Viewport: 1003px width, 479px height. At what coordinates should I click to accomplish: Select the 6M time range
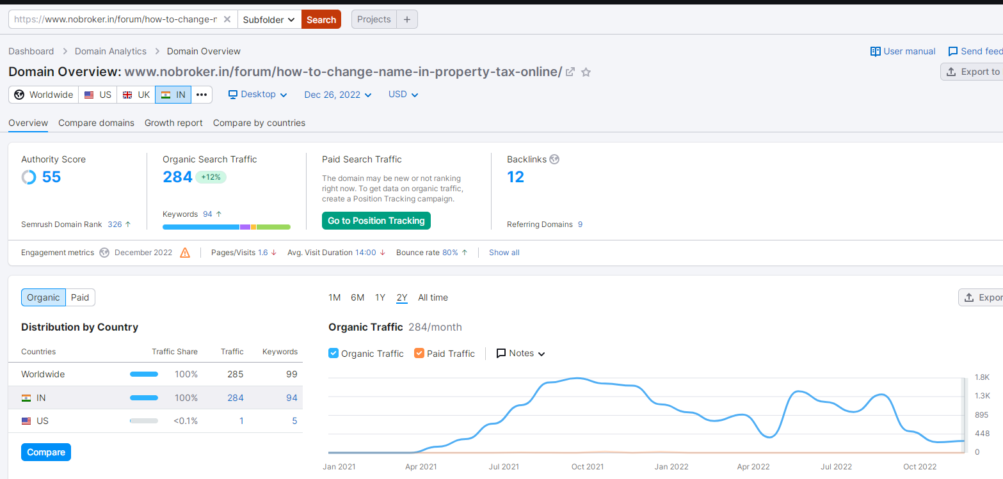point(357,297)
